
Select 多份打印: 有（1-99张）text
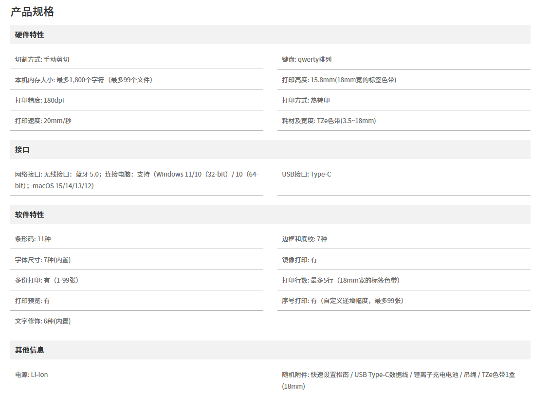pyautogui.click(x=47, y=280)
